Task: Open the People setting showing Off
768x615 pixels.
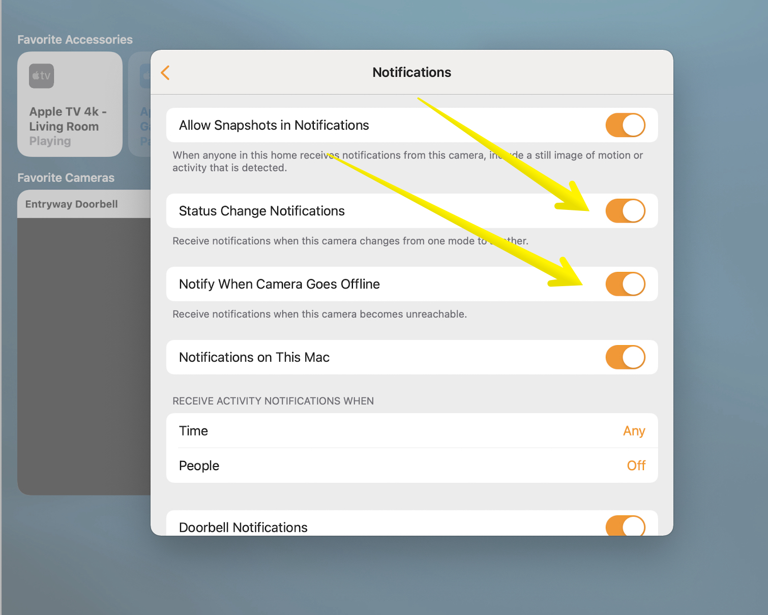Action: point(412,466)
